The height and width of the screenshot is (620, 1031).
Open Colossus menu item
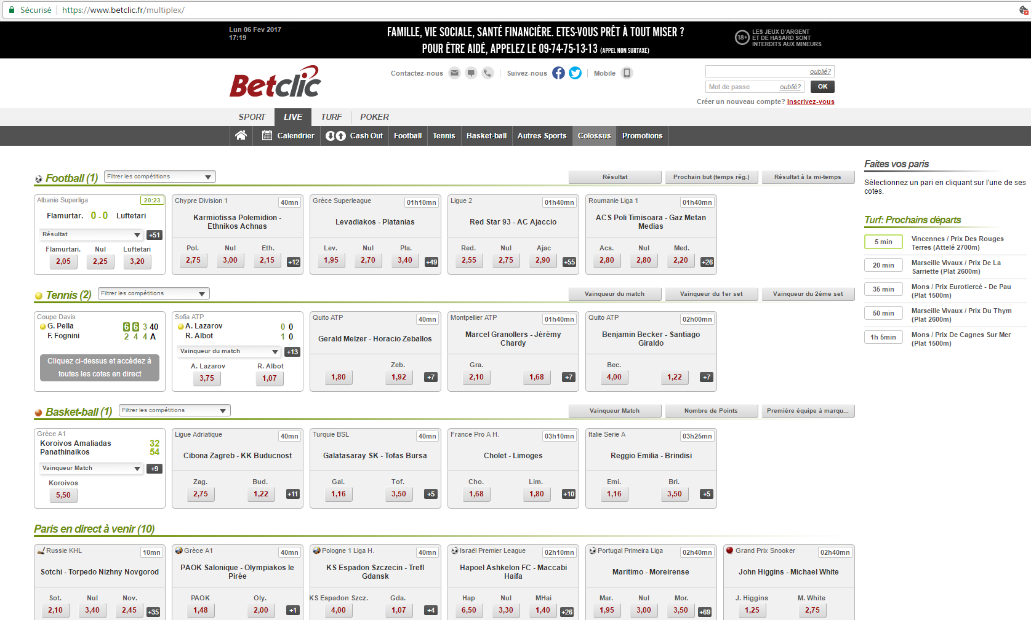[x=595, y=136]
